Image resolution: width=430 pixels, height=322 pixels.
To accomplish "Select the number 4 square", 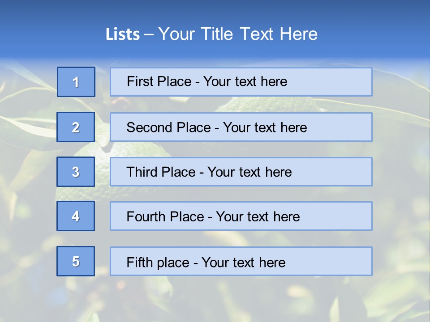I will pyautogui.click(x=76, y=216).
